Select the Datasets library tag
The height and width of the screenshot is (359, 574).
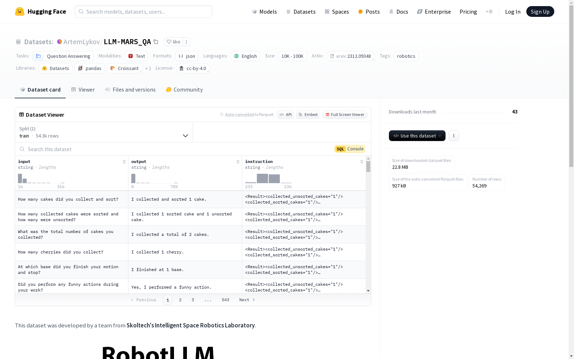(x=56, y=68)
